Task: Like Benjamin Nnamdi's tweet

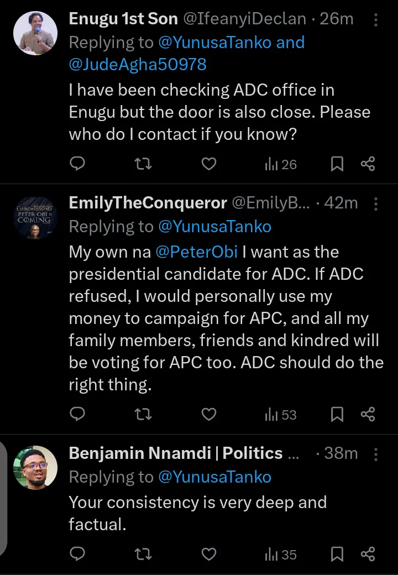Action: click(208, 554)
